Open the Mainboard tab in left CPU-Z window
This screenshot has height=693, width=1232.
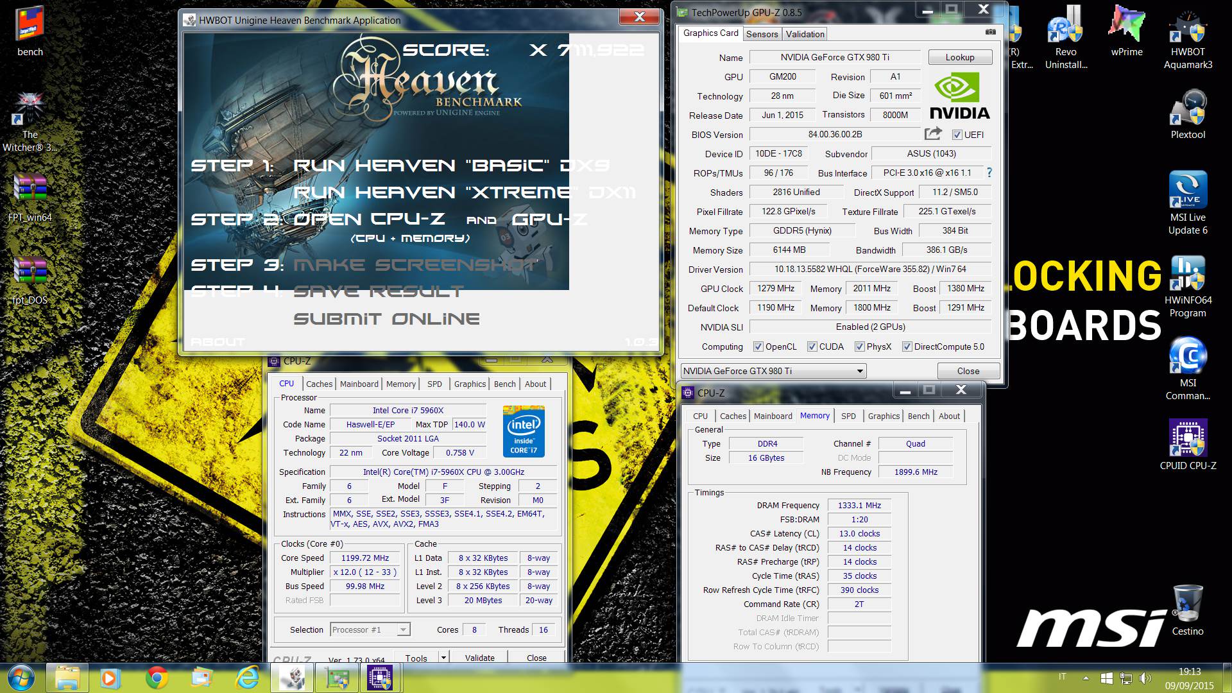tap(359, 384)
